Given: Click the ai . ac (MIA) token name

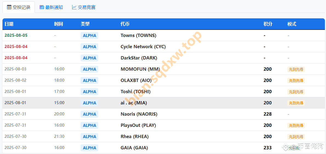Looking at the screenshot, I should coord(134,103).
